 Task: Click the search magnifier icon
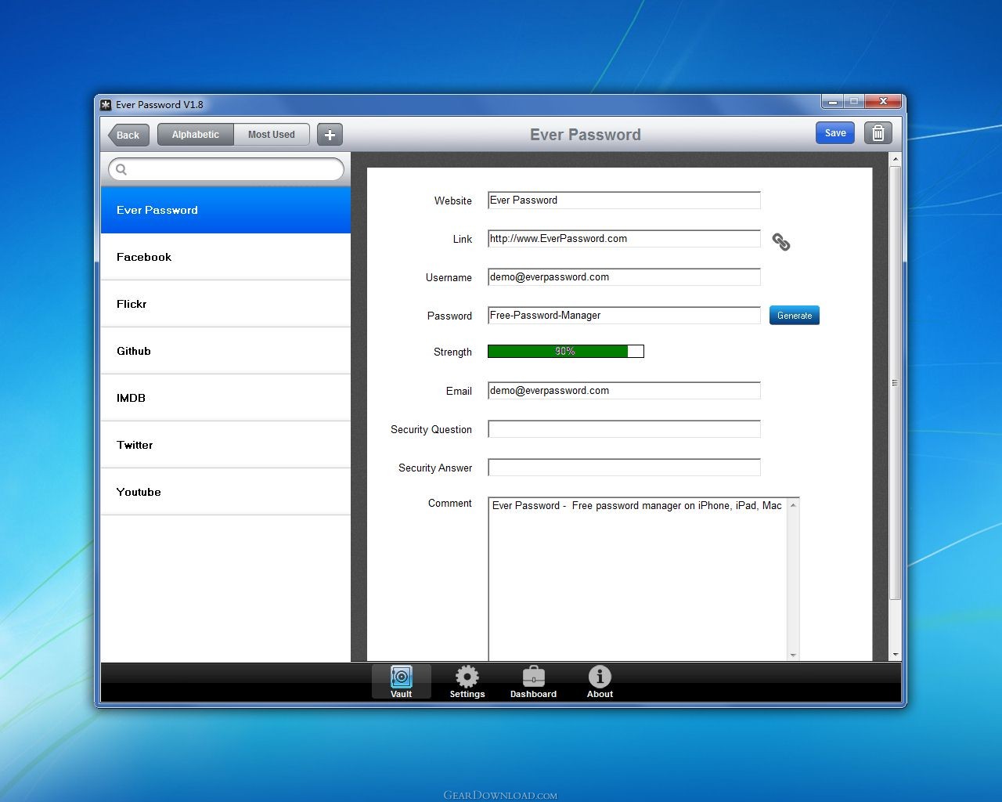tap(121, 169)
